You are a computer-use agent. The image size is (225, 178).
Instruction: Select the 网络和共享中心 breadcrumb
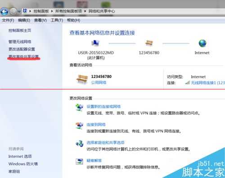102,11
